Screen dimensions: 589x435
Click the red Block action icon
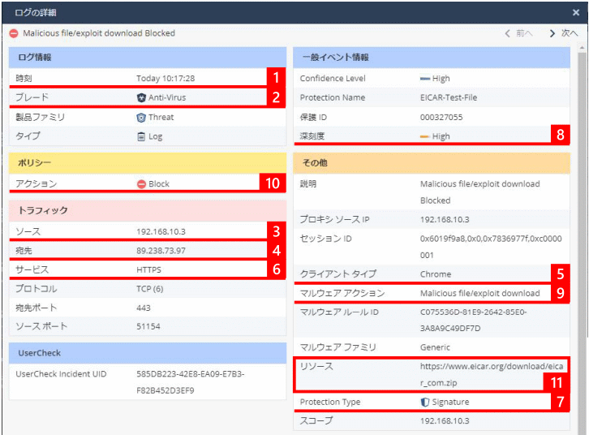(x=141, y=184)
